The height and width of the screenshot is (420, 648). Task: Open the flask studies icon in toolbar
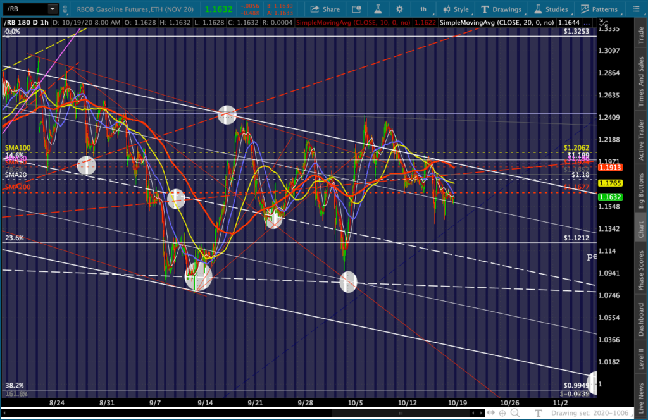coord(378,9)
